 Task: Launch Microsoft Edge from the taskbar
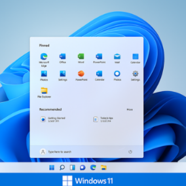pyautogui.click(x=93, y=168)
